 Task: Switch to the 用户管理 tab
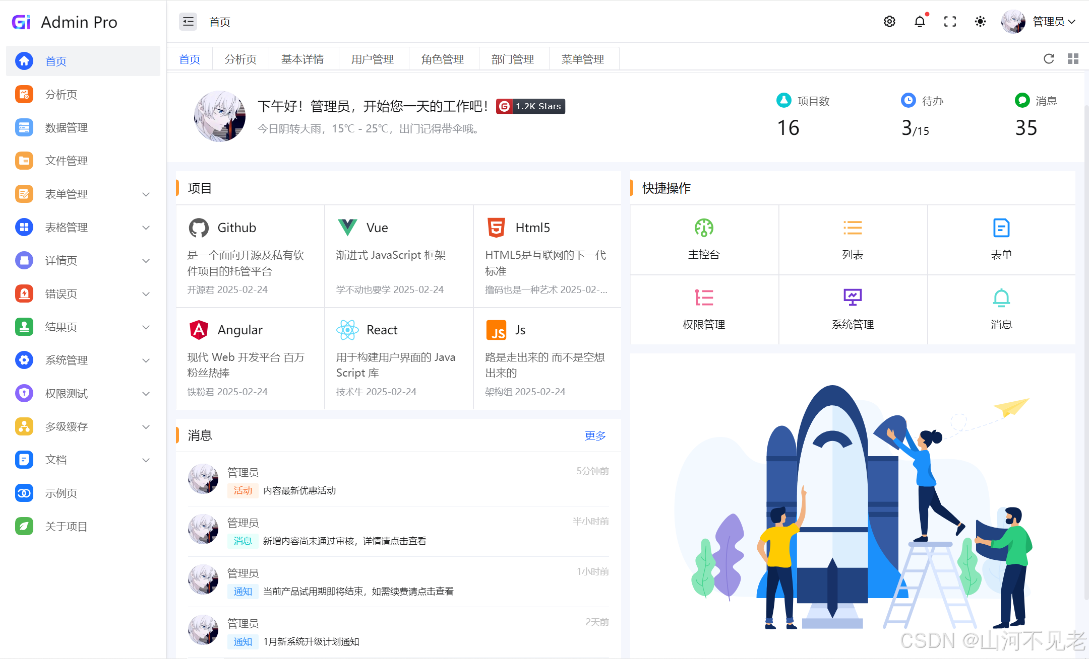373,59
